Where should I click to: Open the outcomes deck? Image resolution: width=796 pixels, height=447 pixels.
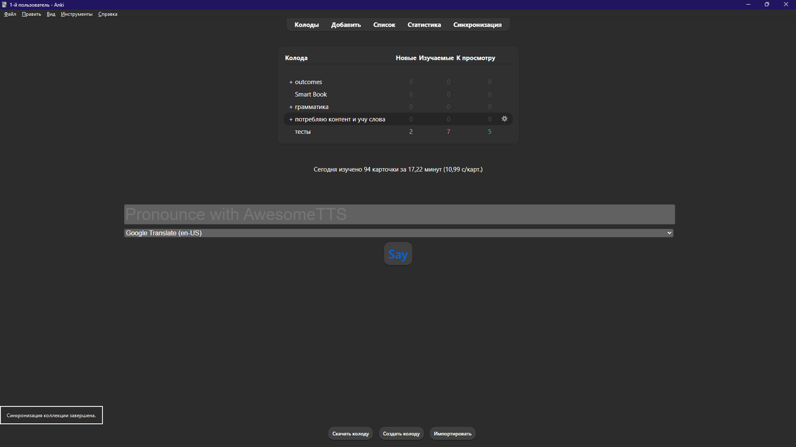coord(308,82)
